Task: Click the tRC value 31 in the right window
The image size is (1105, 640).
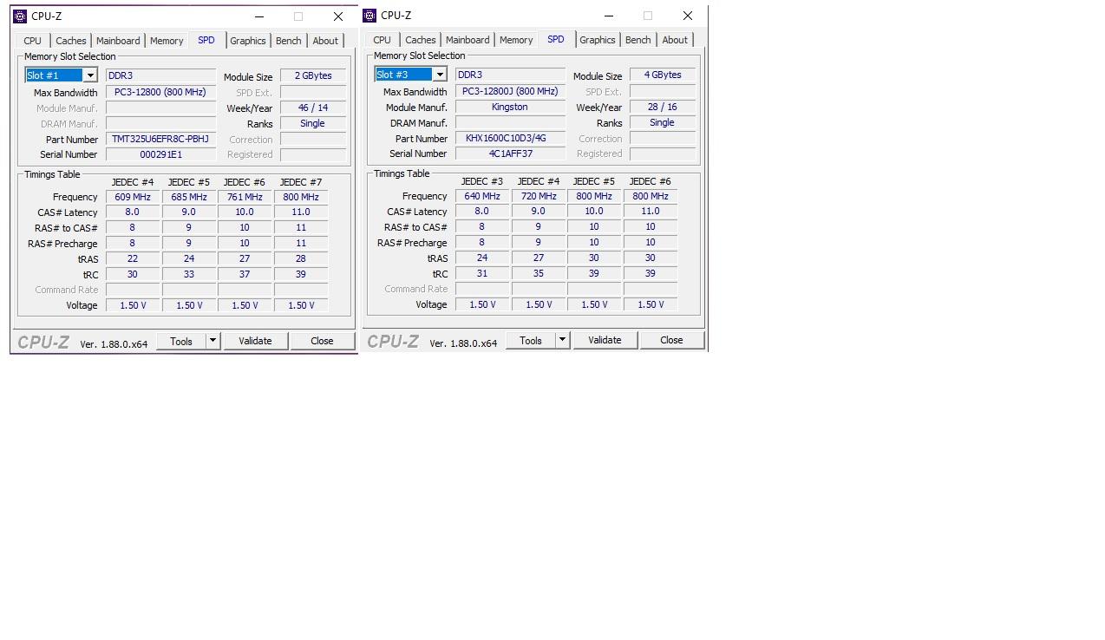Action: 482,273
